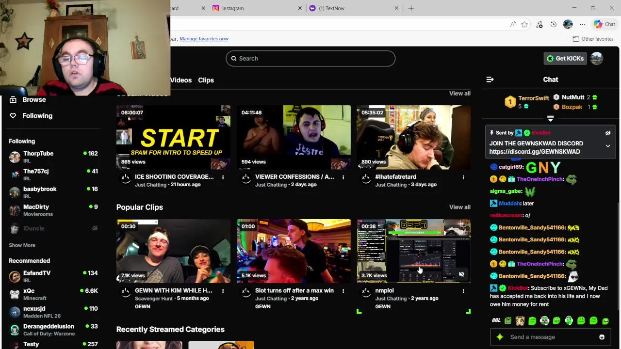Viewport: 621px width, 349px height.
Task: Open options menu for Slot turns off clip
Action: [x=343, y=291]
